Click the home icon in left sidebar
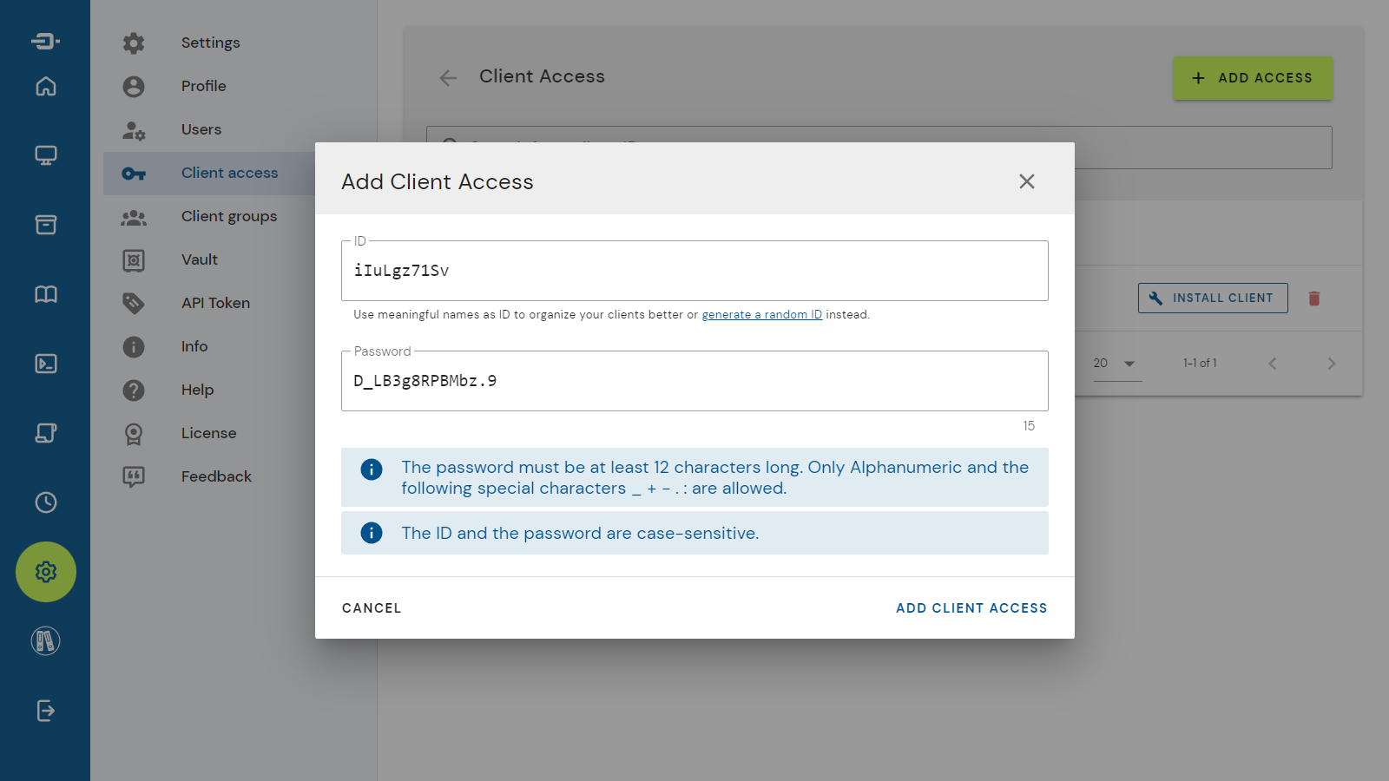 tap(46, 86)
